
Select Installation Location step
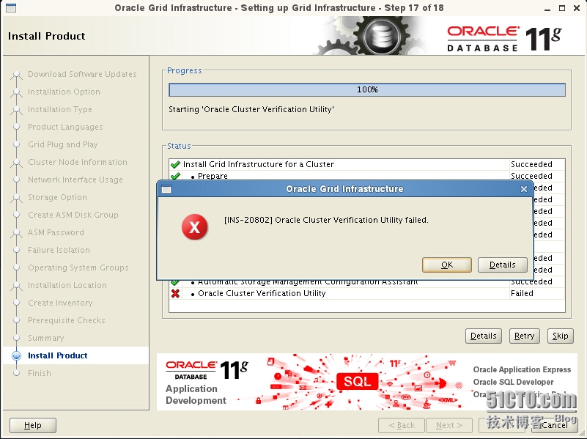[67, 285]
